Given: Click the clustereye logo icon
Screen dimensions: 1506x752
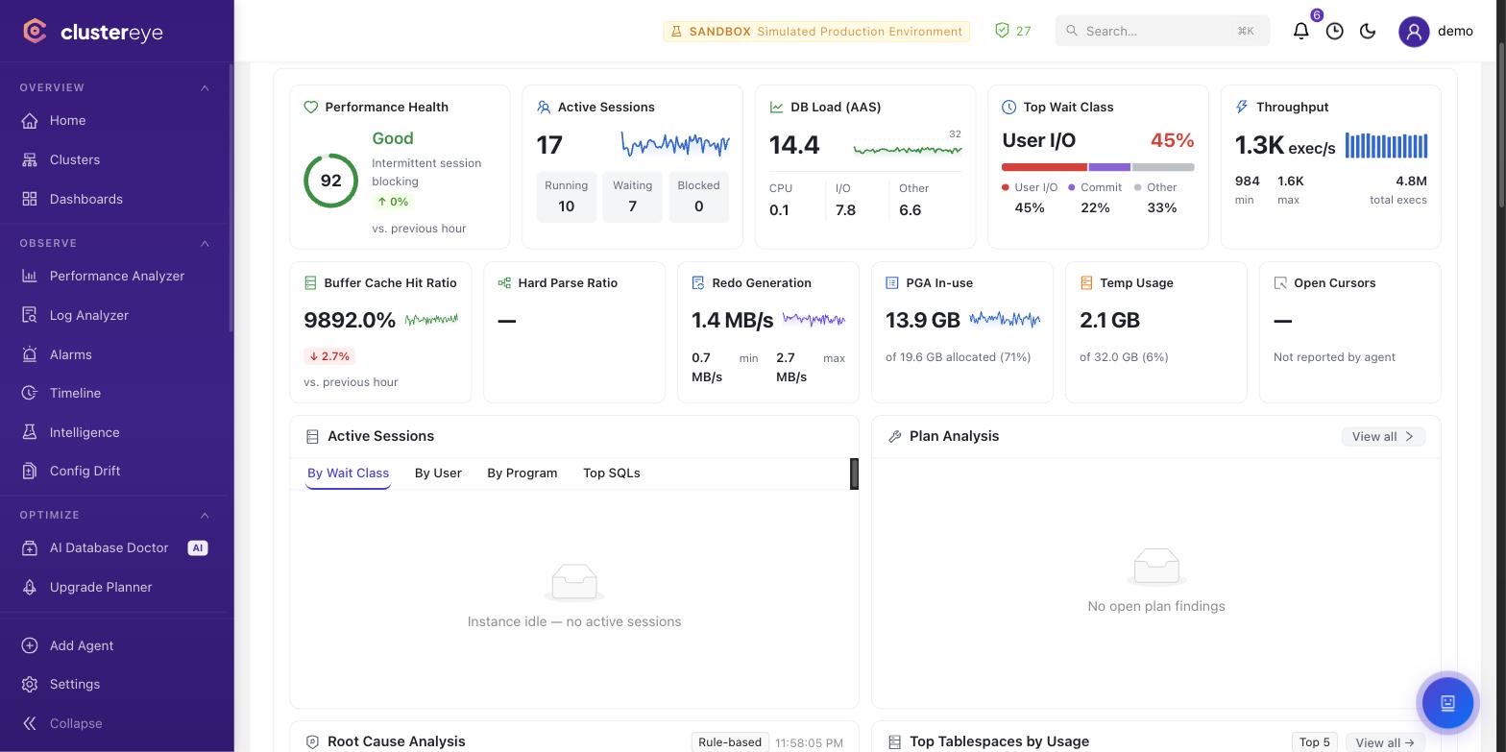Looking at the screenshot, I should tap(35, 32).
